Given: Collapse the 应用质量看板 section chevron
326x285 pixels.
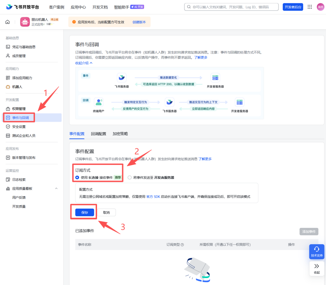Looking at the screenshot, I should click(56, 189).
